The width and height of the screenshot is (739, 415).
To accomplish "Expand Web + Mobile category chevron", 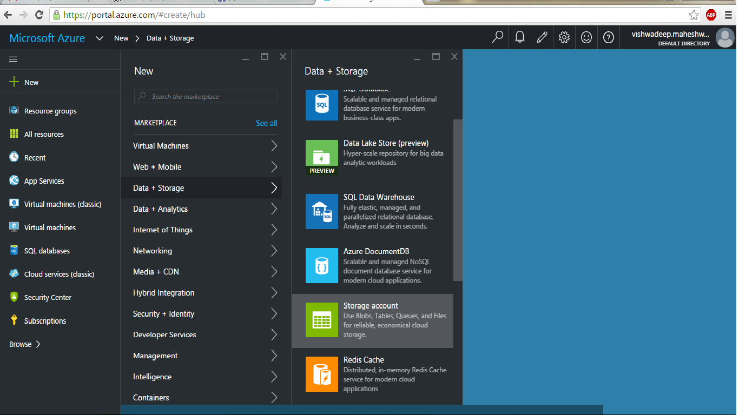I will [274, 166].
